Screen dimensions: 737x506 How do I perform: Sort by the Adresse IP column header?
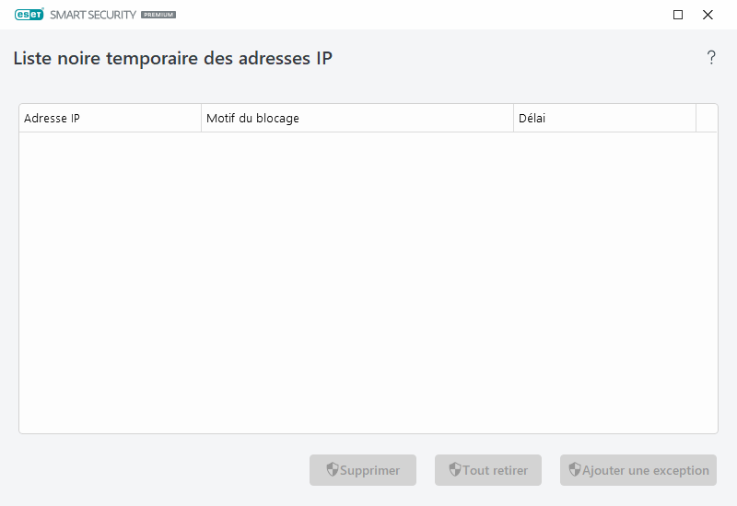(x=110, y=119)
